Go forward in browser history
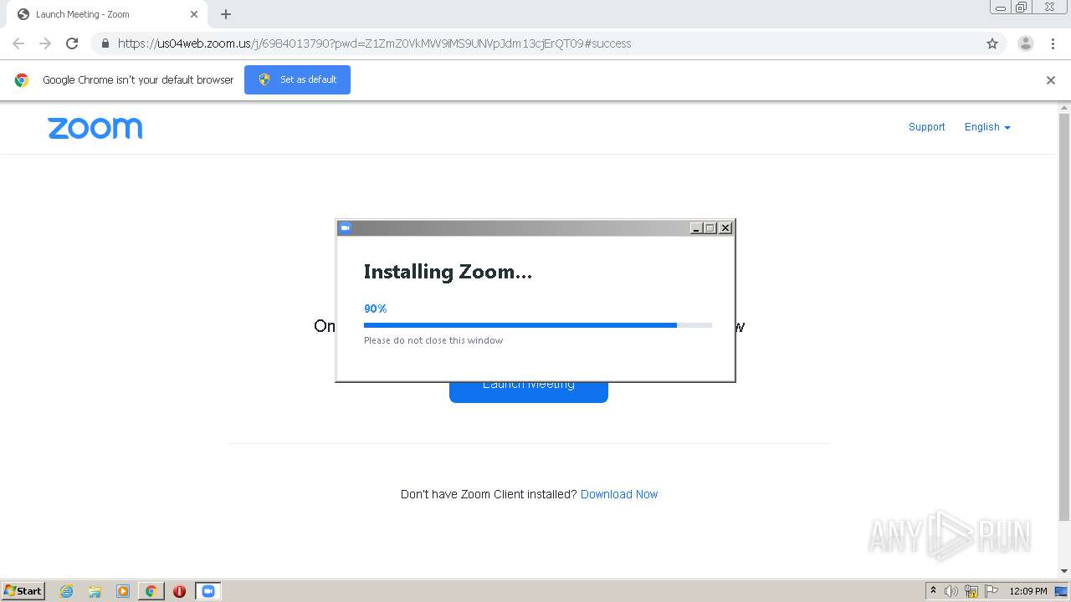Image resolution: width=1071 pixels, height=602 pixels. (x=45, y=43)
